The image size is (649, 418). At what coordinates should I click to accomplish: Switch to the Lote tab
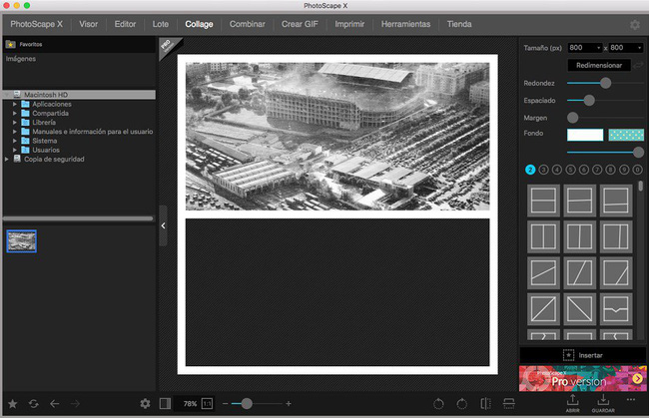[x=161, y=24]
